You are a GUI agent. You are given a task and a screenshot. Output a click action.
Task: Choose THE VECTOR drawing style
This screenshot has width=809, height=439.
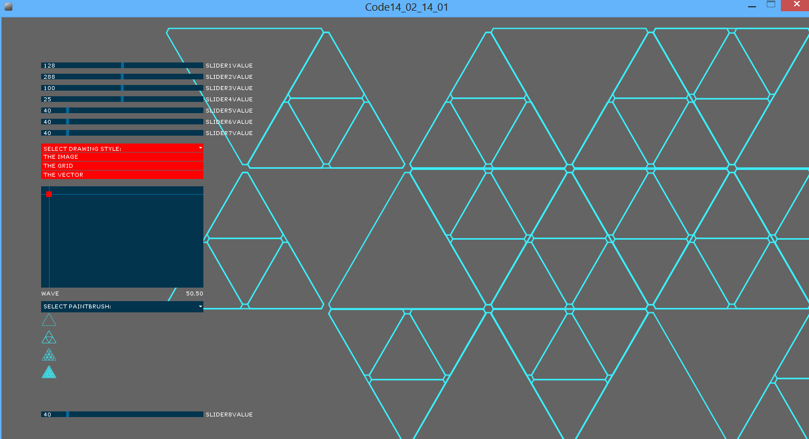(122, 175)
